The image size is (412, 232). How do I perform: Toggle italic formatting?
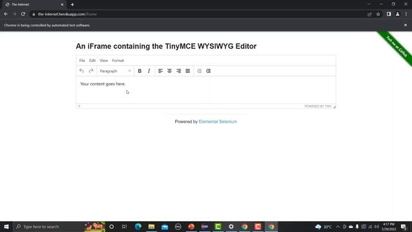pos(149,71)
